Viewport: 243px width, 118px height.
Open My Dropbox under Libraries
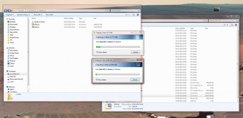tap(13, 58)
